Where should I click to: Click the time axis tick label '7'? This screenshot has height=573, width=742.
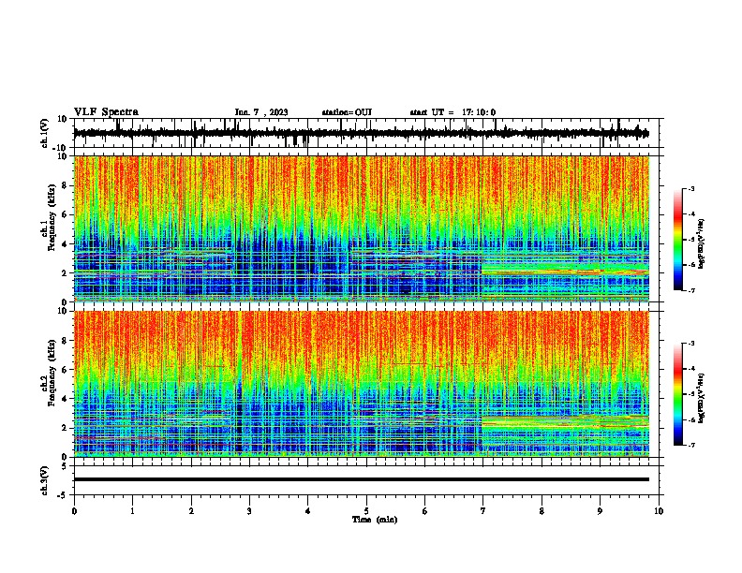(483, 511)
